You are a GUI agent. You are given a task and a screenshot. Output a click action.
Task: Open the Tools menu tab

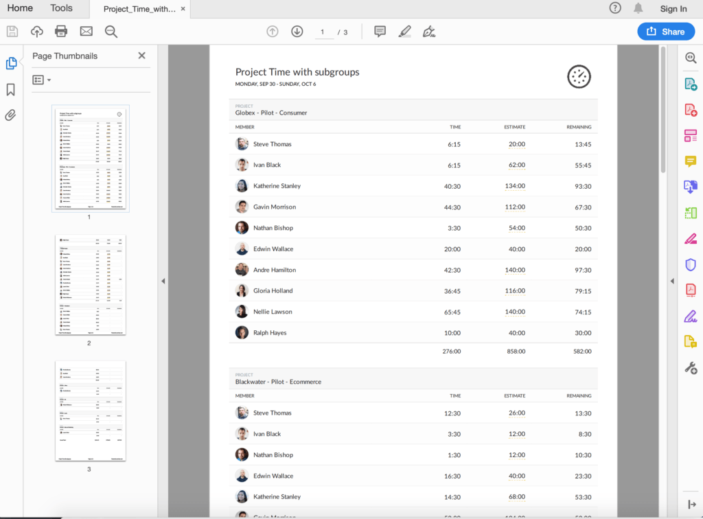point(61,8)
